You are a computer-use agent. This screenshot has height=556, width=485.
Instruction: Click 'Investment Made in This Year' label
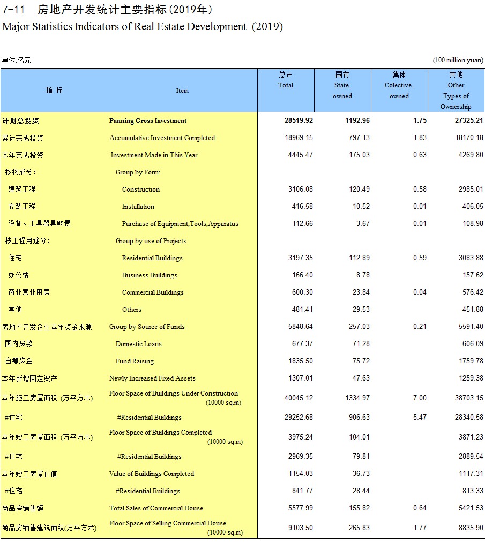coord(154,155)
